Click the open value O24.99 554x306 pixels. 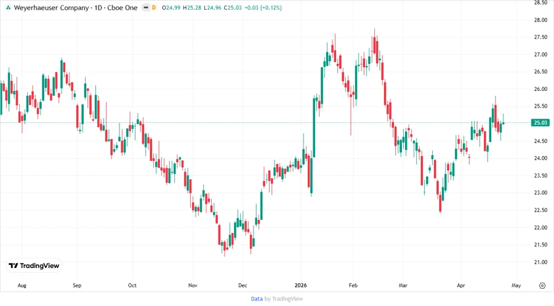(171, 7)
